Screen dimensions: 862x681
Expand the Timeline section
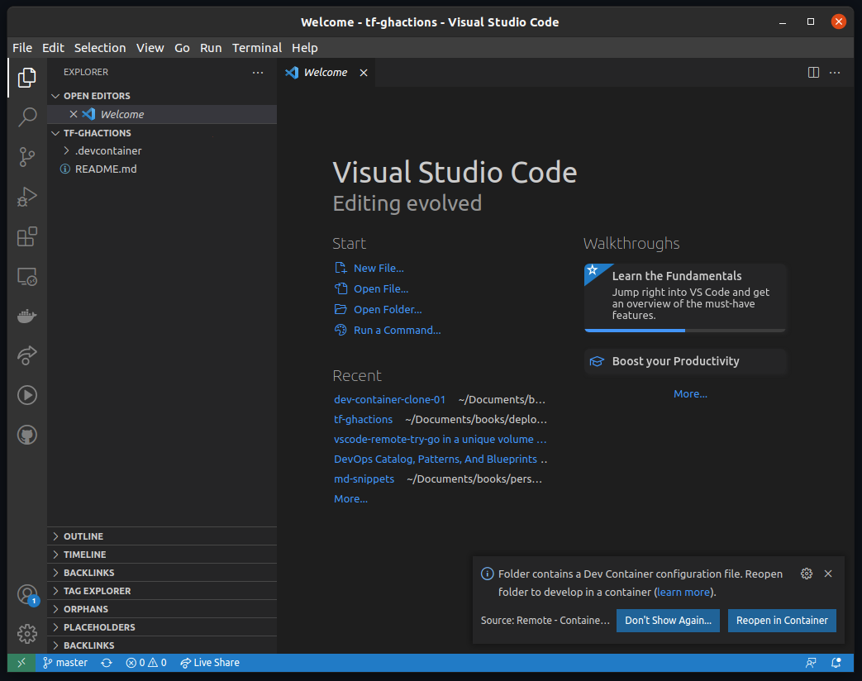point(162,555)
